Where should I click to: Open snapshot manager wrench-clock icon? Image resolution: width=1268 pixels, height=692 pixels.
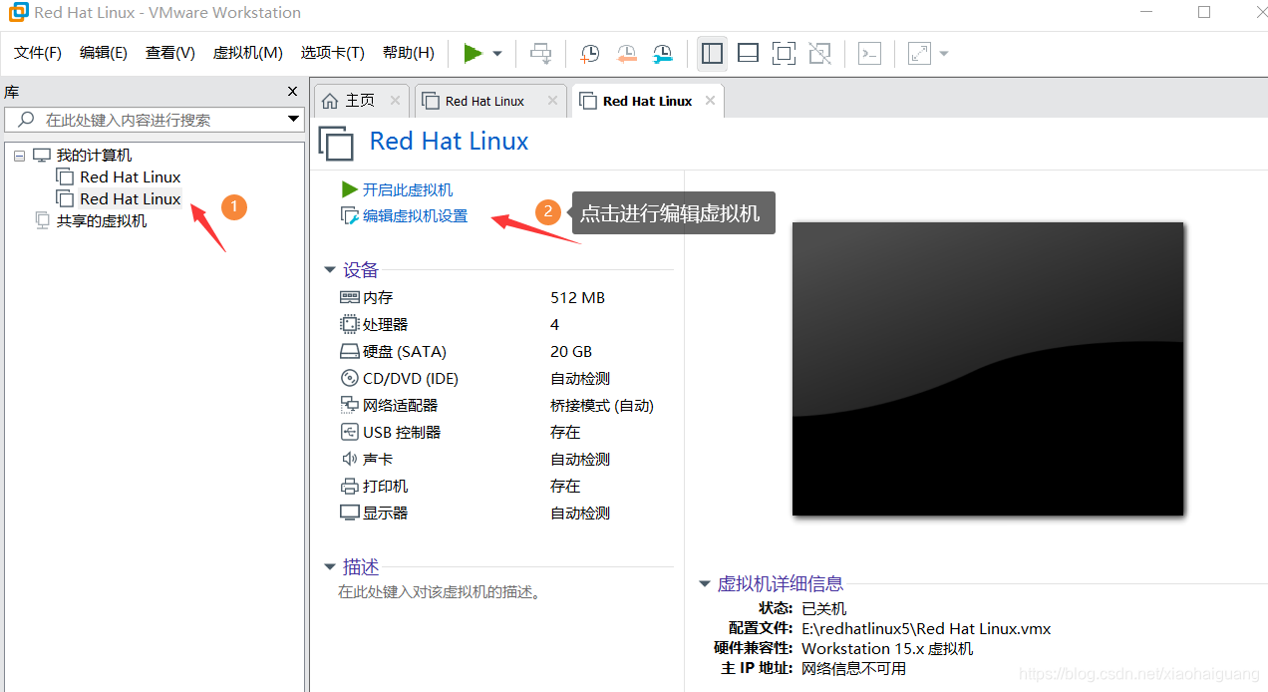[x=662, y=53]
